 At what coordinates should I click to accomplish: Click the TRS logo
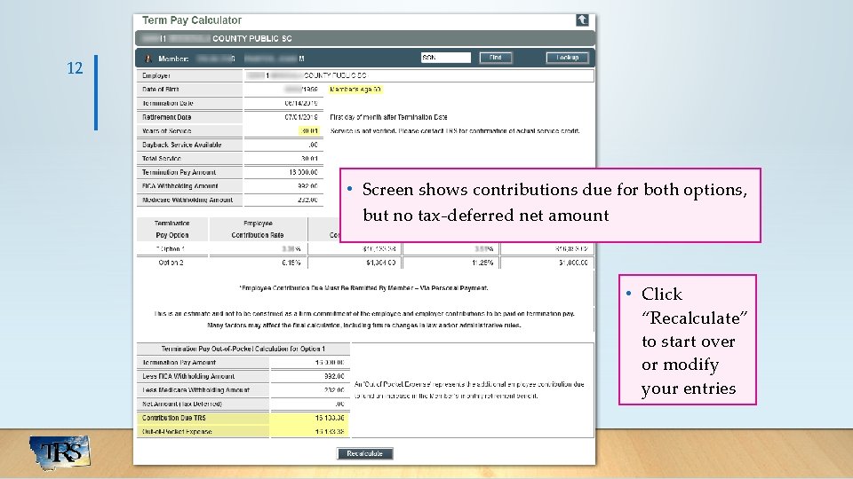click(60, 452)
